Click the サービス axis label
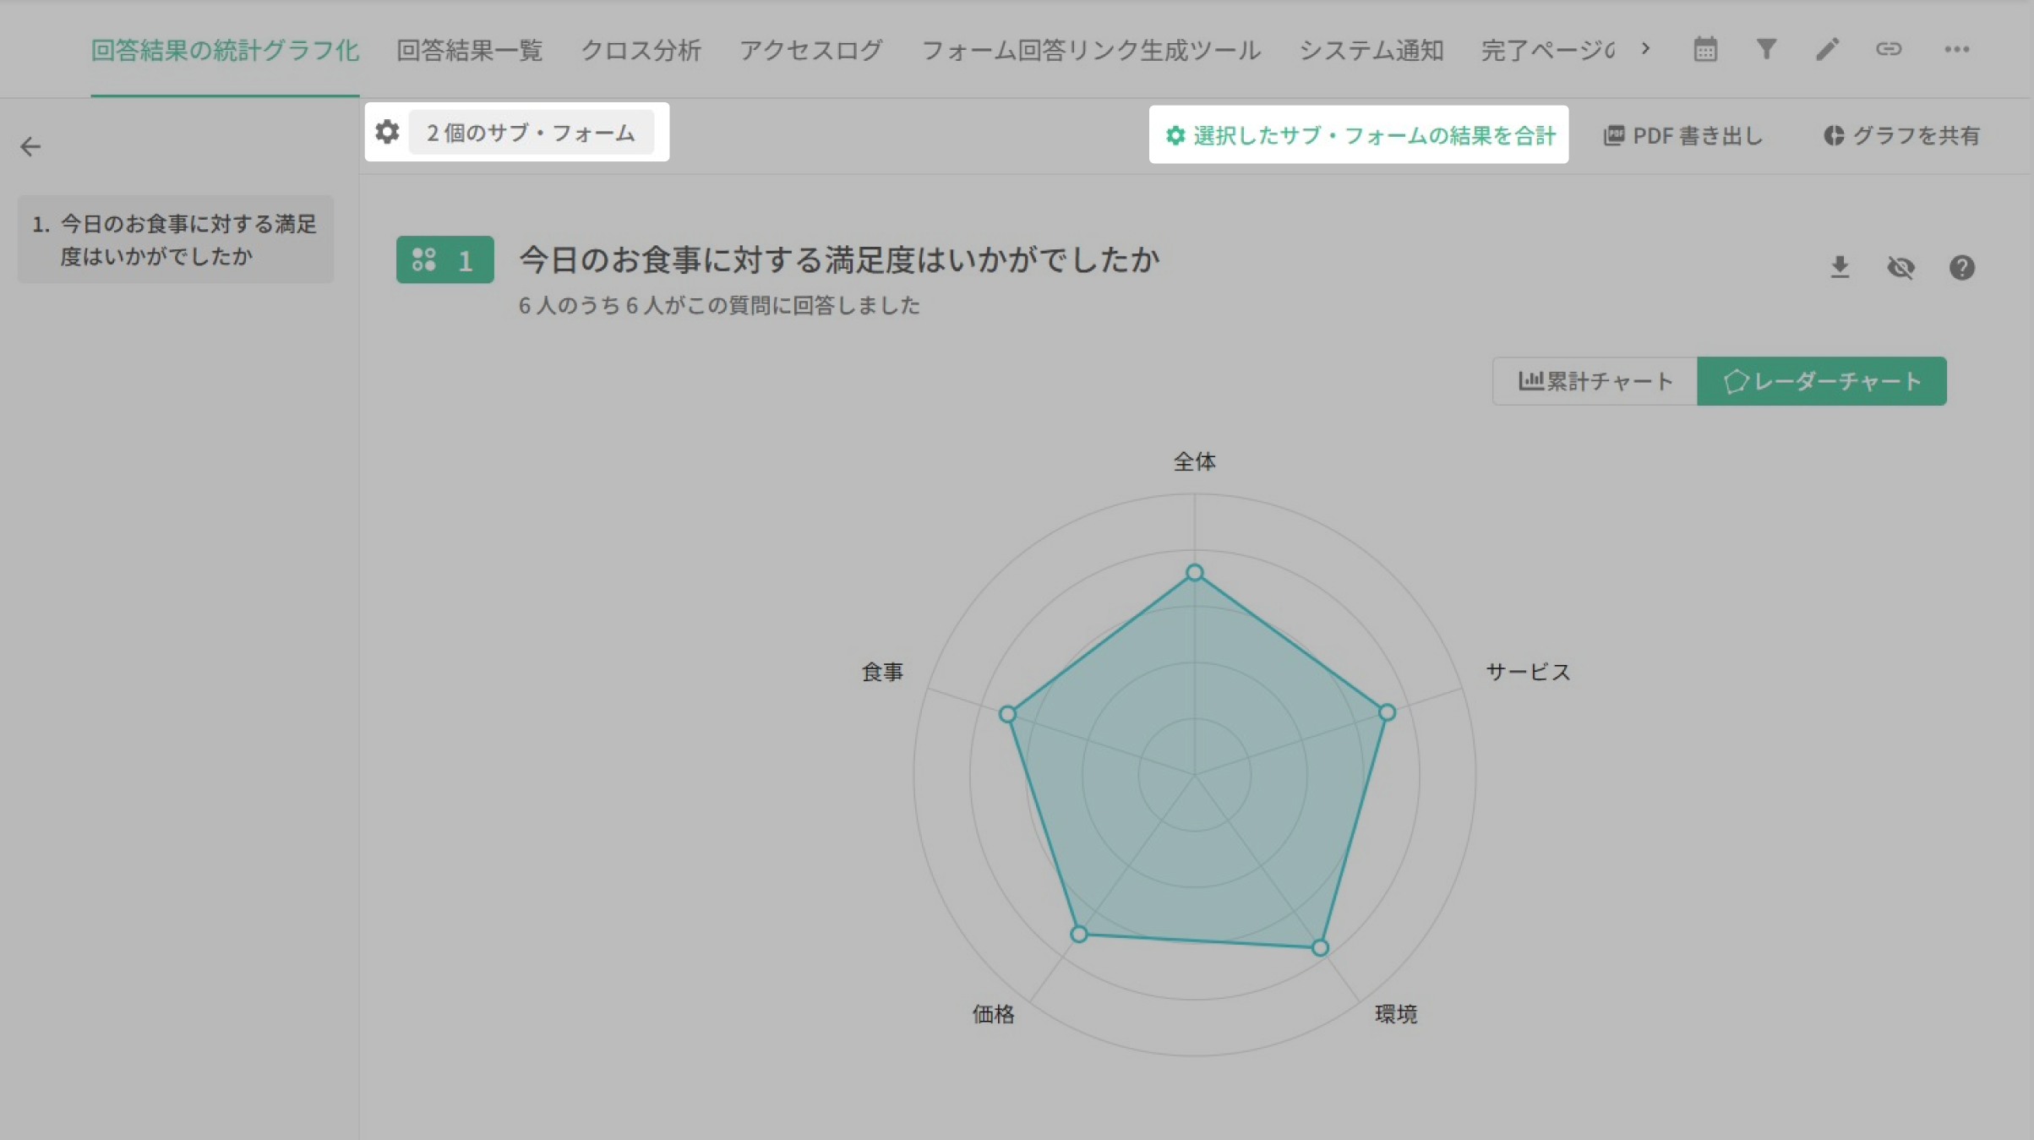This screenshot has width=2034, height=1140. [x=1528, y=672]
